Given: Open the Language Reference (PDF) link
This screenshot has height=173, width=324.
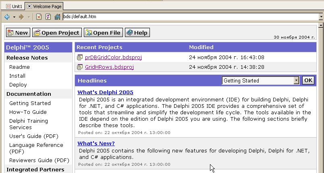Looking at the screenshot, I should pyautogui.click(x=36, y=148).
